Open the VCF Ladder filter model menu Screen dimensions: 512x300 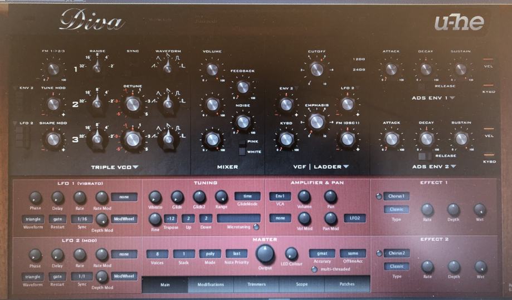coord(321,167)
